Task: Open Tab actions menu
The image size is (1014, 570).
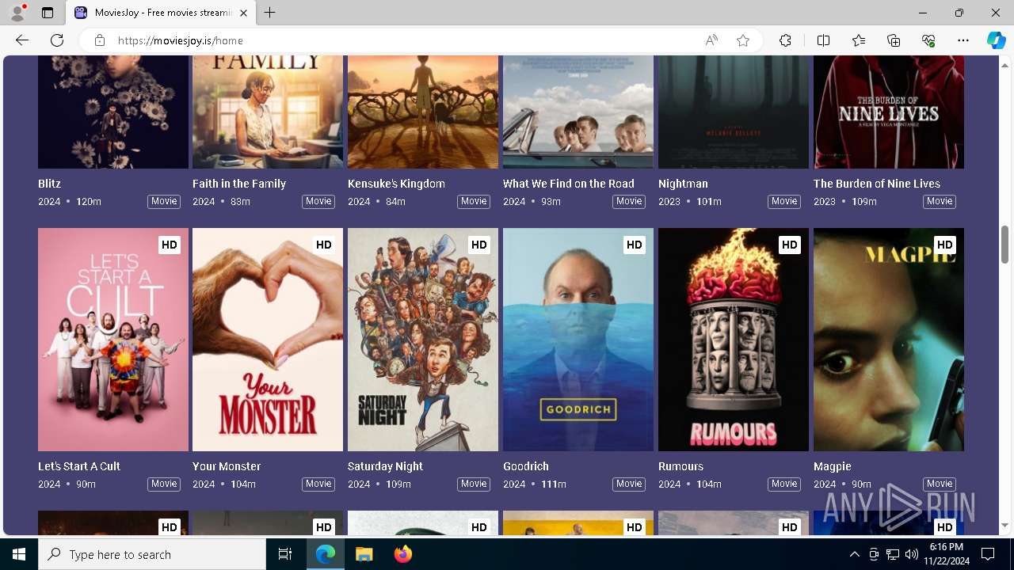Action: [x=48, y=13]
